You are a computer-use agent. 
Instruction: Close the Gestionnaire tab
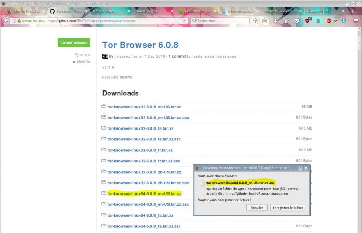(215, 11)
